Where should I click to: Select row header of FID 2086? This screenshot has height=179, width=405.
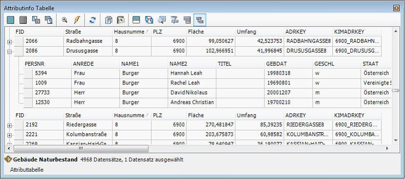(19, 51)
